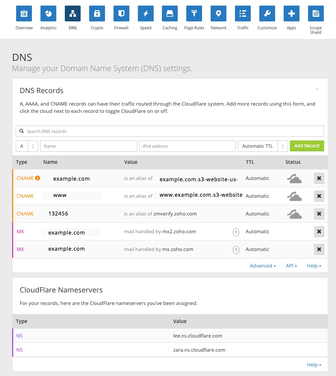Expand Help under DNS Records

[314, 266]
